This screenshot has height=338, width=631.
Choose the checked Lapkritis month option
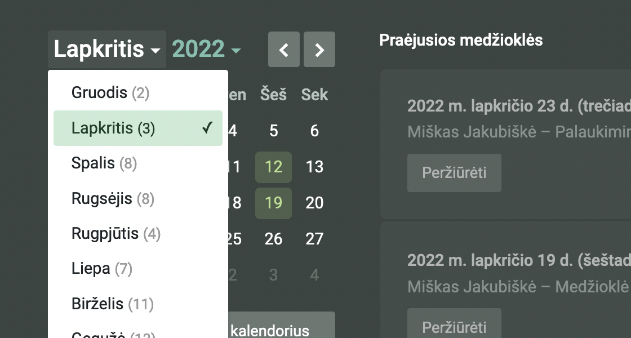137,128
